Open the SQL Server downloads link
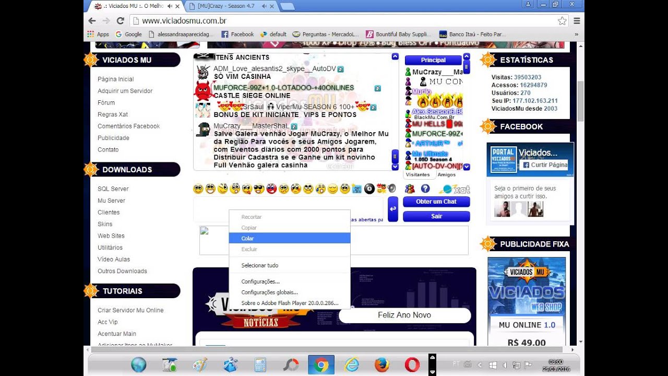Screen dimensions: 668x376 (113, 189)
